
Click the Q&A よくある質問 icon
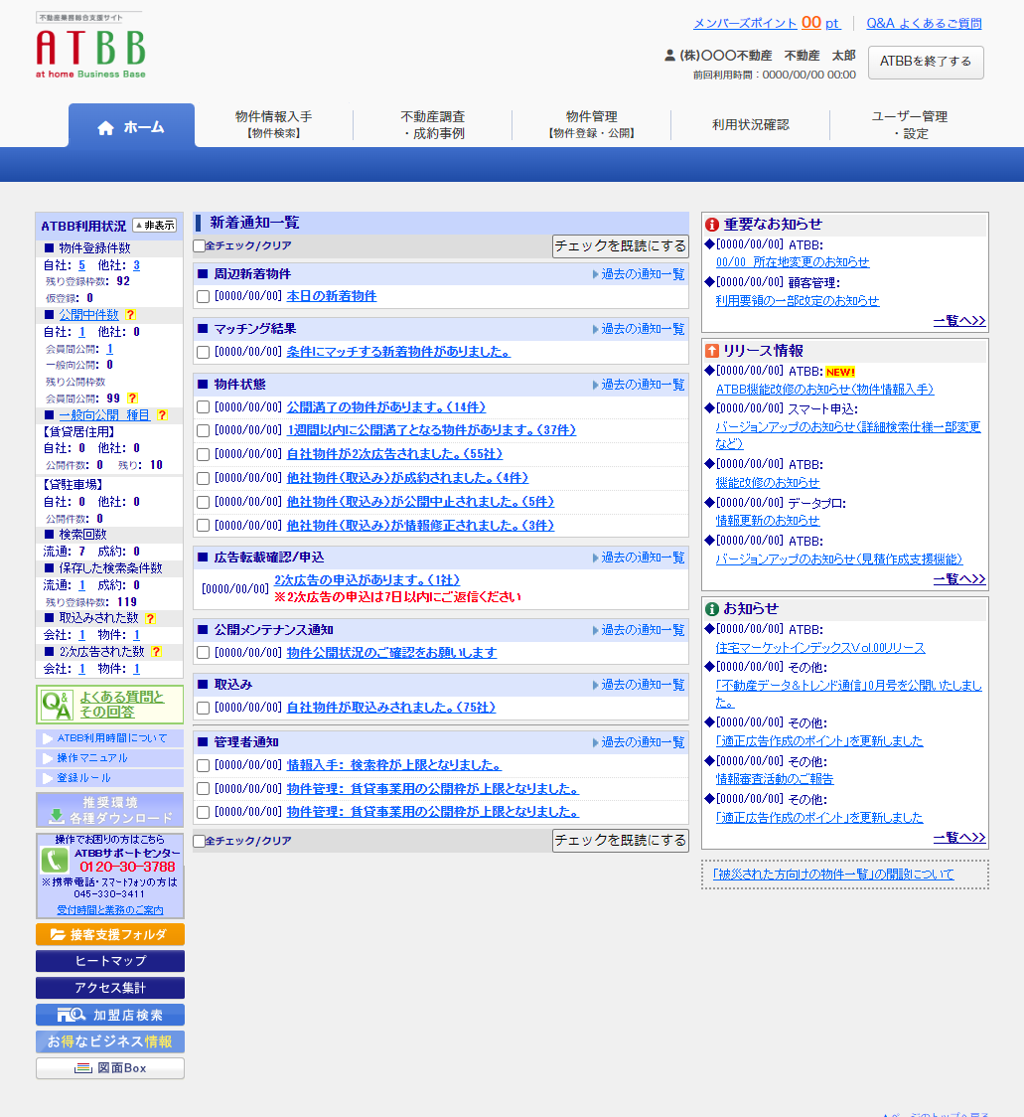click(x=56, y=705)
